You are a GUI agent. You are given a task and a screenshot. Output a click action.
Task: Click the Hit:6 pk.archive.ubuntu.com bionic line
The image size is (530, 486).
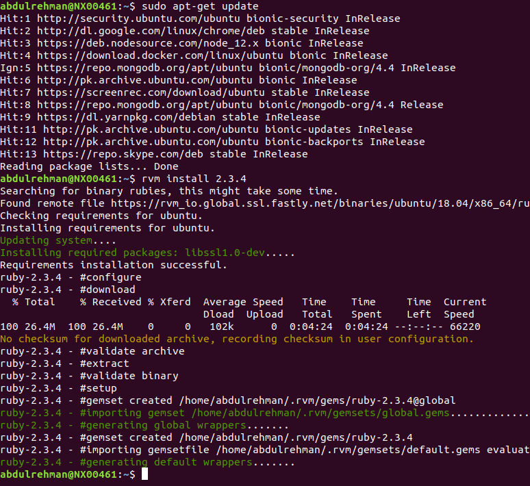[x=179, y=80]
